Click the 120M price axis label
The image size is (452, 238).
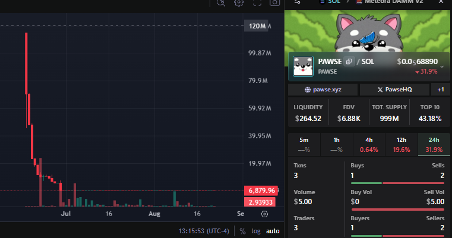pos(256,26)
